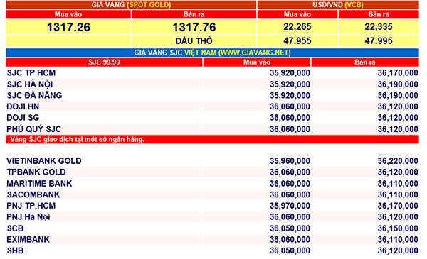Image resolution: width=427 pixels, height=259 pixels.
Task: Select EXIMBANK sell price 36,110,000
Action: (x=398, y=240)
